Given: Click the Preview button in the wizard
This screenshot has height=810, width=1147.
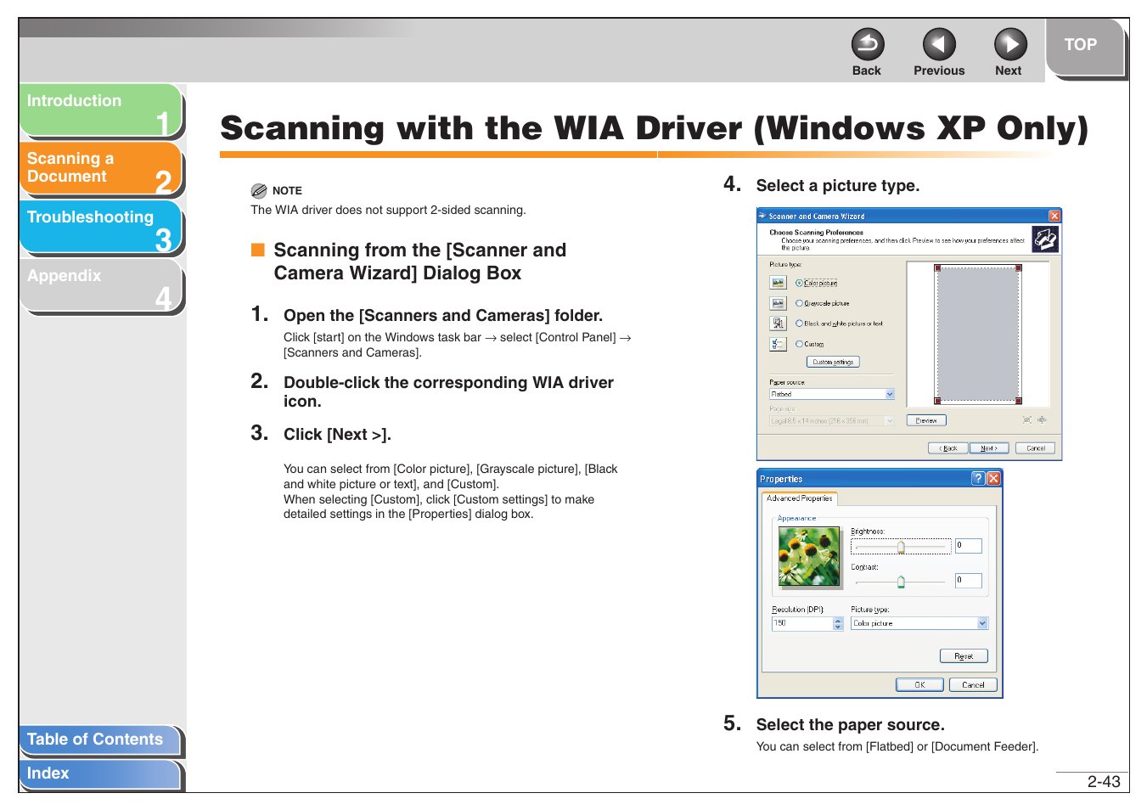Looking at the screenshot, I should point(926,420).
